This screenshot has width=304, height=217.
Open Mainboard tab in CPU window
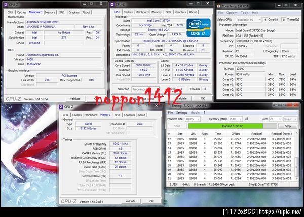[142, 12]
